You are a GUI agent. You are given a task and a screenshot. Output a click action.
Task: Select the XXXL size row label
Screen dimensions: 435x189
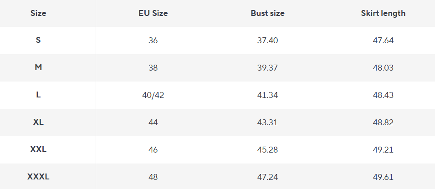pos(38,177)
